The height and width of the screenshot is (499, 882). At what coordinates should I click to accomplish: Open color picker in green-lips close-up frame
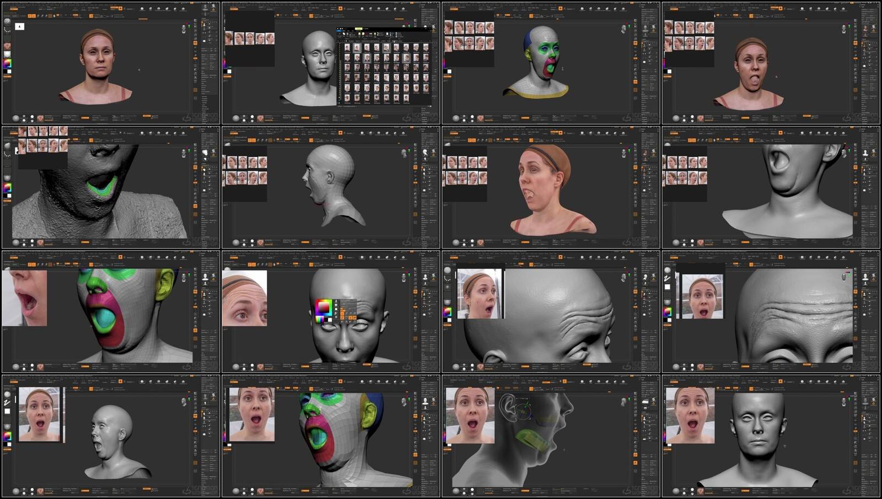(x=7, y=188)
